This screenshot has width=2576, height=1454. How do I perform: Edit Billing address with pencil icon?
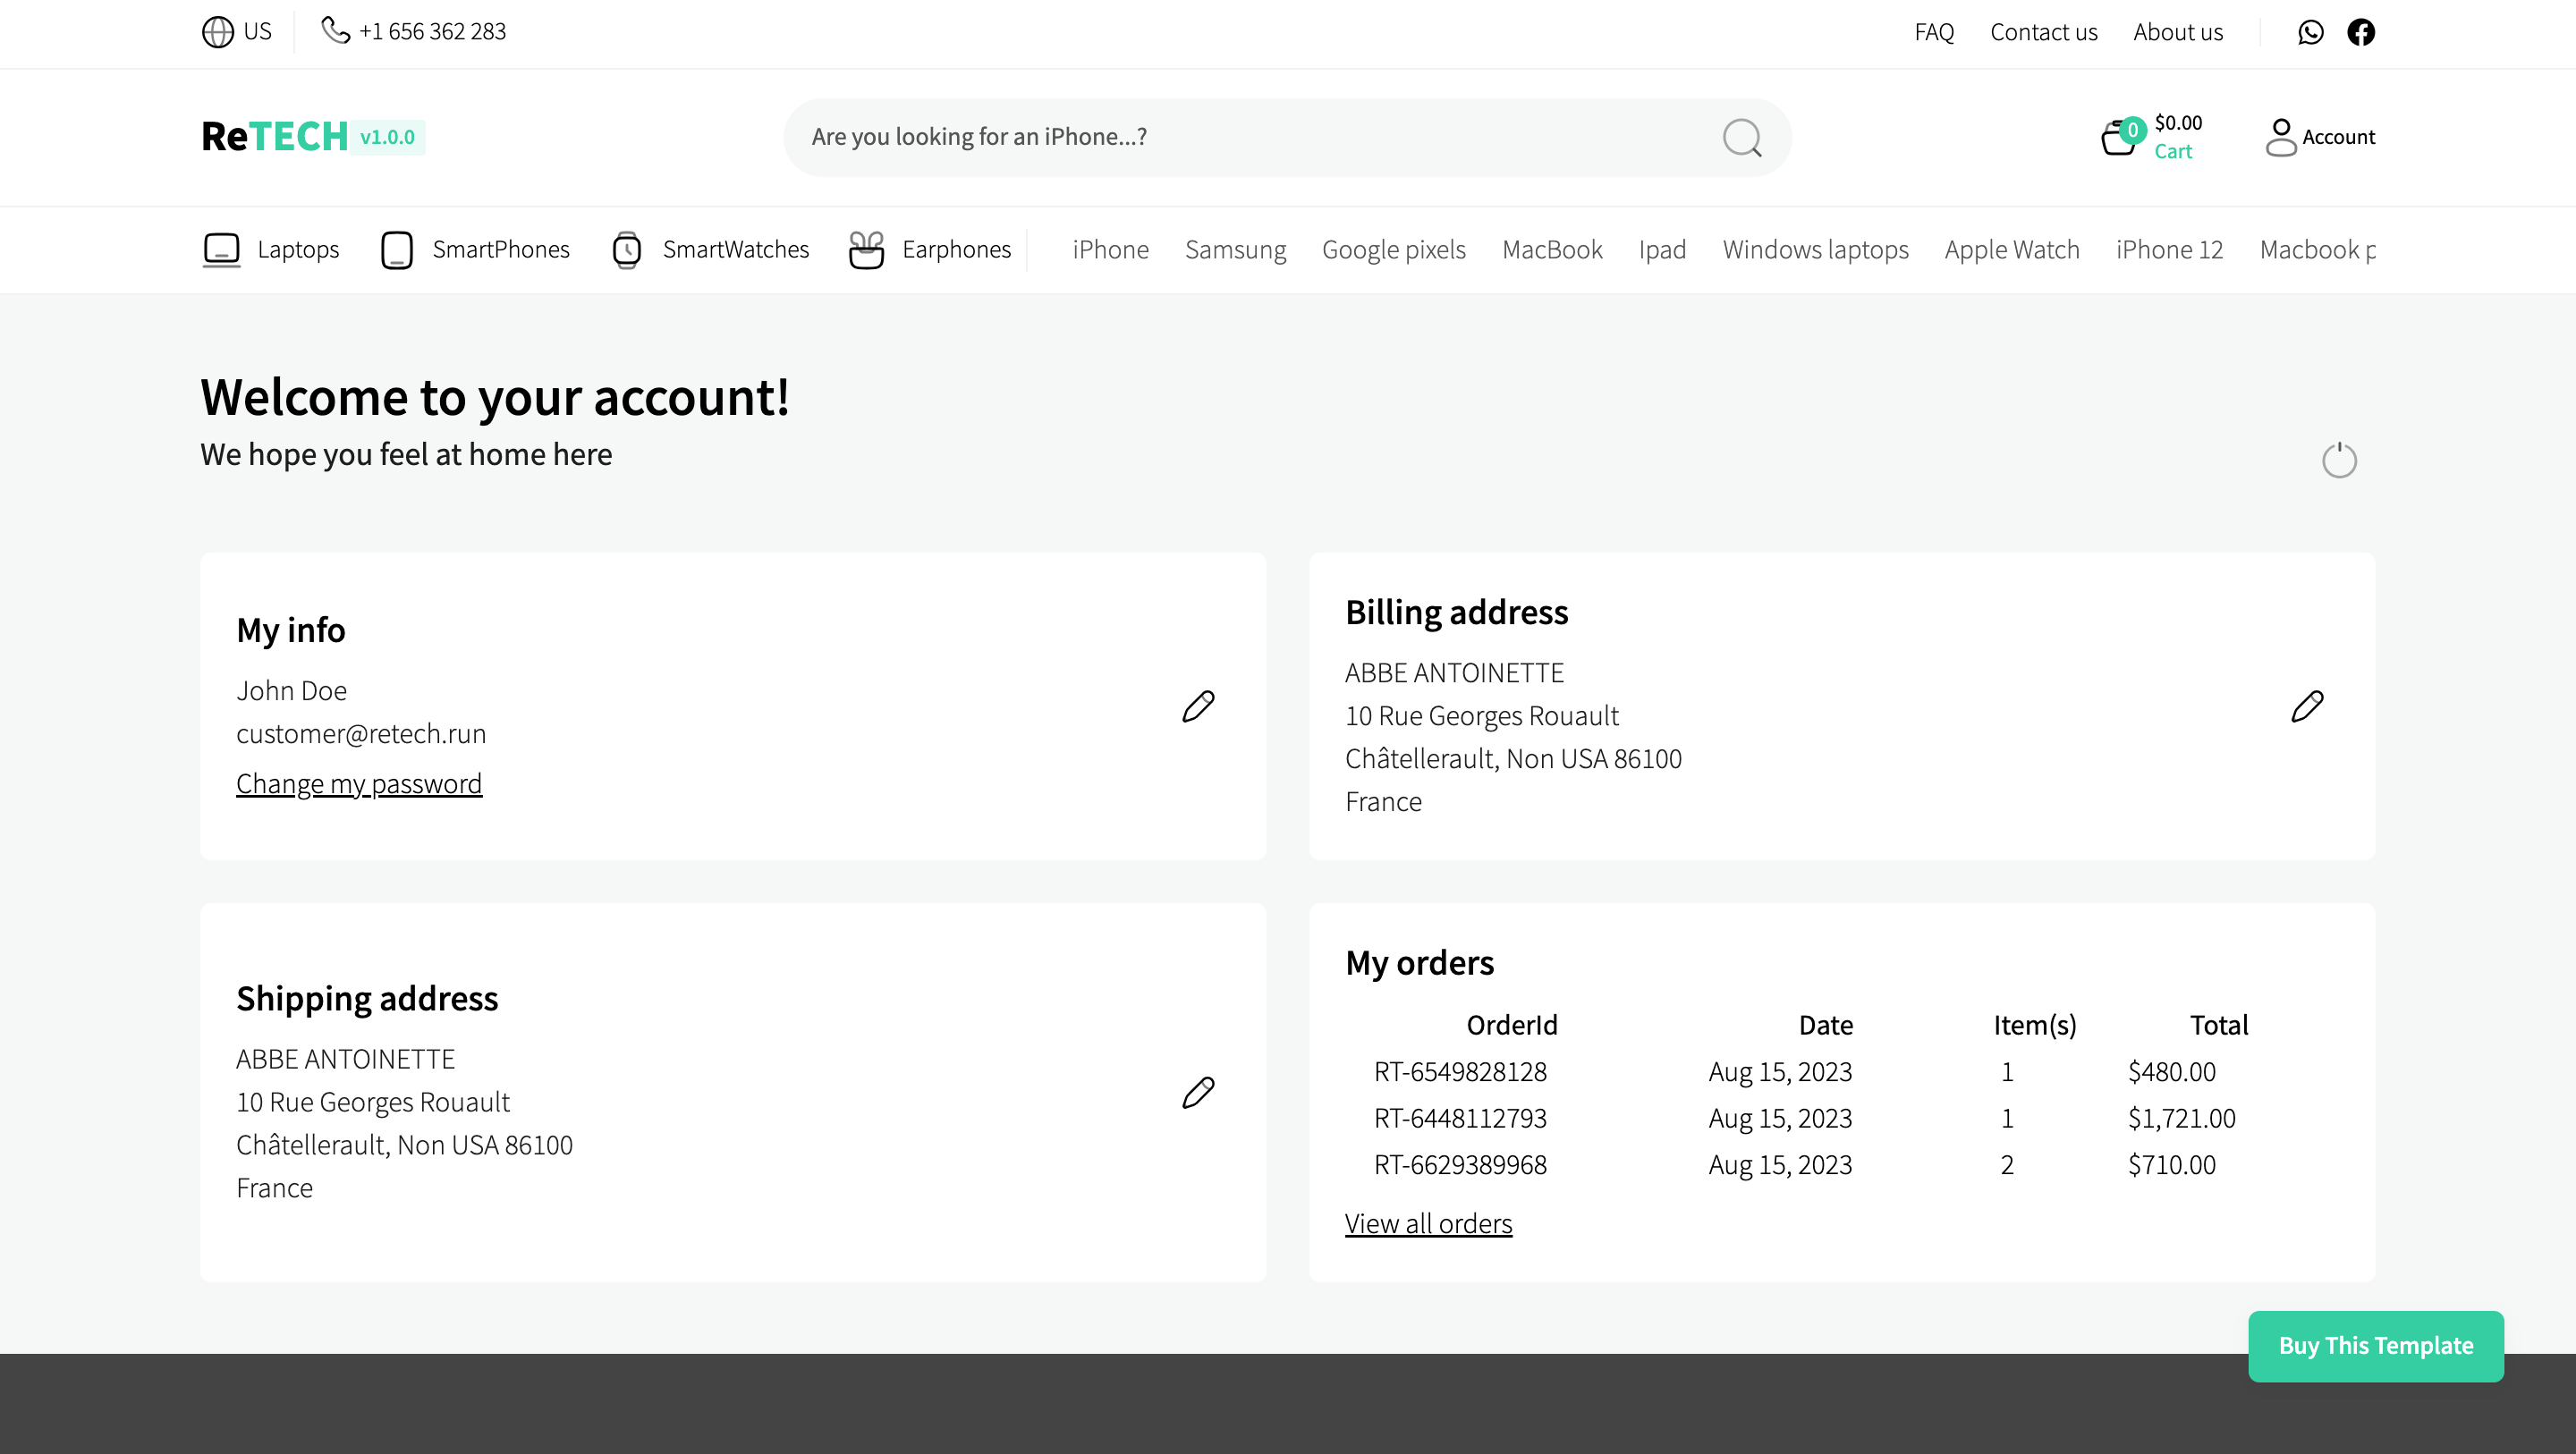(x=2307, y=707)
